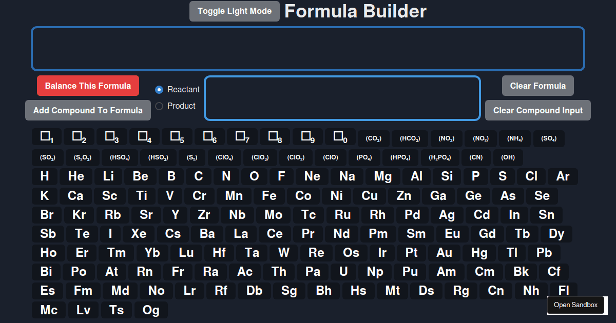Add the hydroxide (OH) group

coord(508,157)
